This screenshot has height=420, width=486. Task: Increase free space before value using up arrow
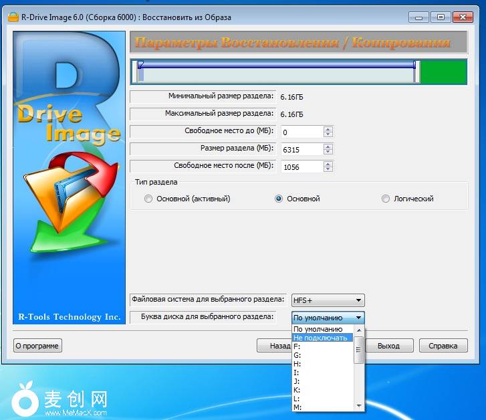click(x=328, y=129)
